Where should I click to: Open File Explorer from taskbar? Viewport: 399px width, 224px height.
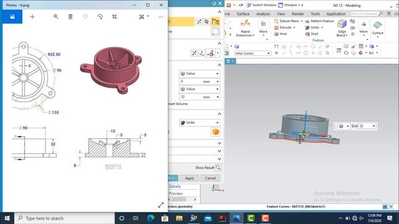click(179, 218)
